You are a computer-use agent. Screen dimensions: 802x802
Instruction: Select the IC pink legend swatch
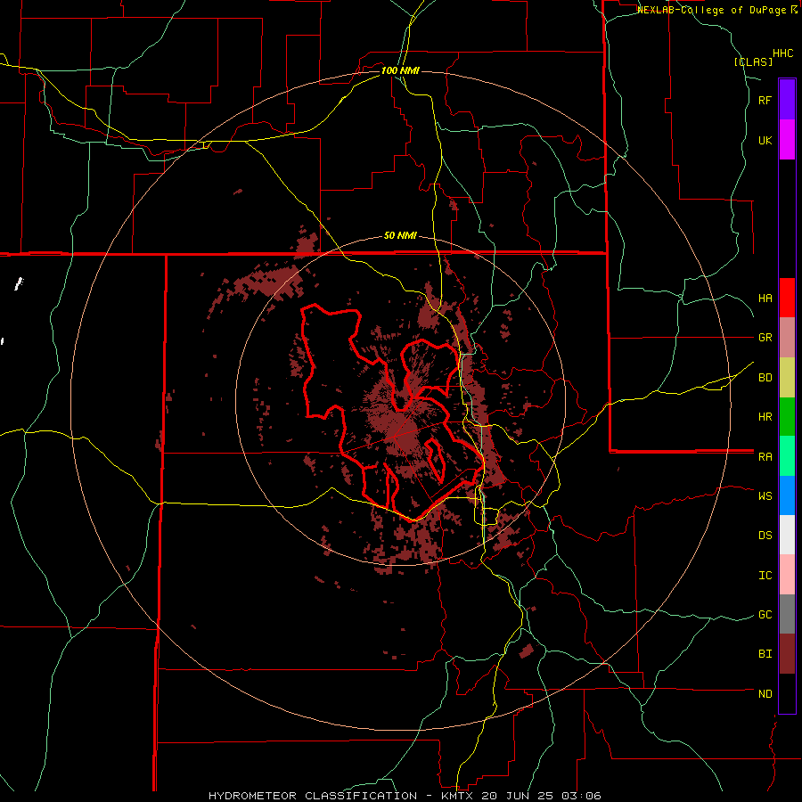coord(787,575)
